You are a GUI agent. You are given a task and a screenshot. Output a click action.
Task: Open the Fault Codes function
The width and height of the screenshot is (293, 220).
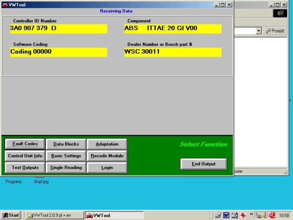tap(25, 144)
